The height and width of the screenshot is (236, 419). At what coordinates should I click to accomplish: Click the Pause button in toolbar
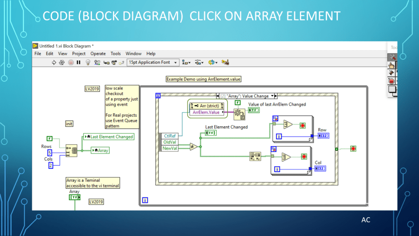(x=79, y=62)
